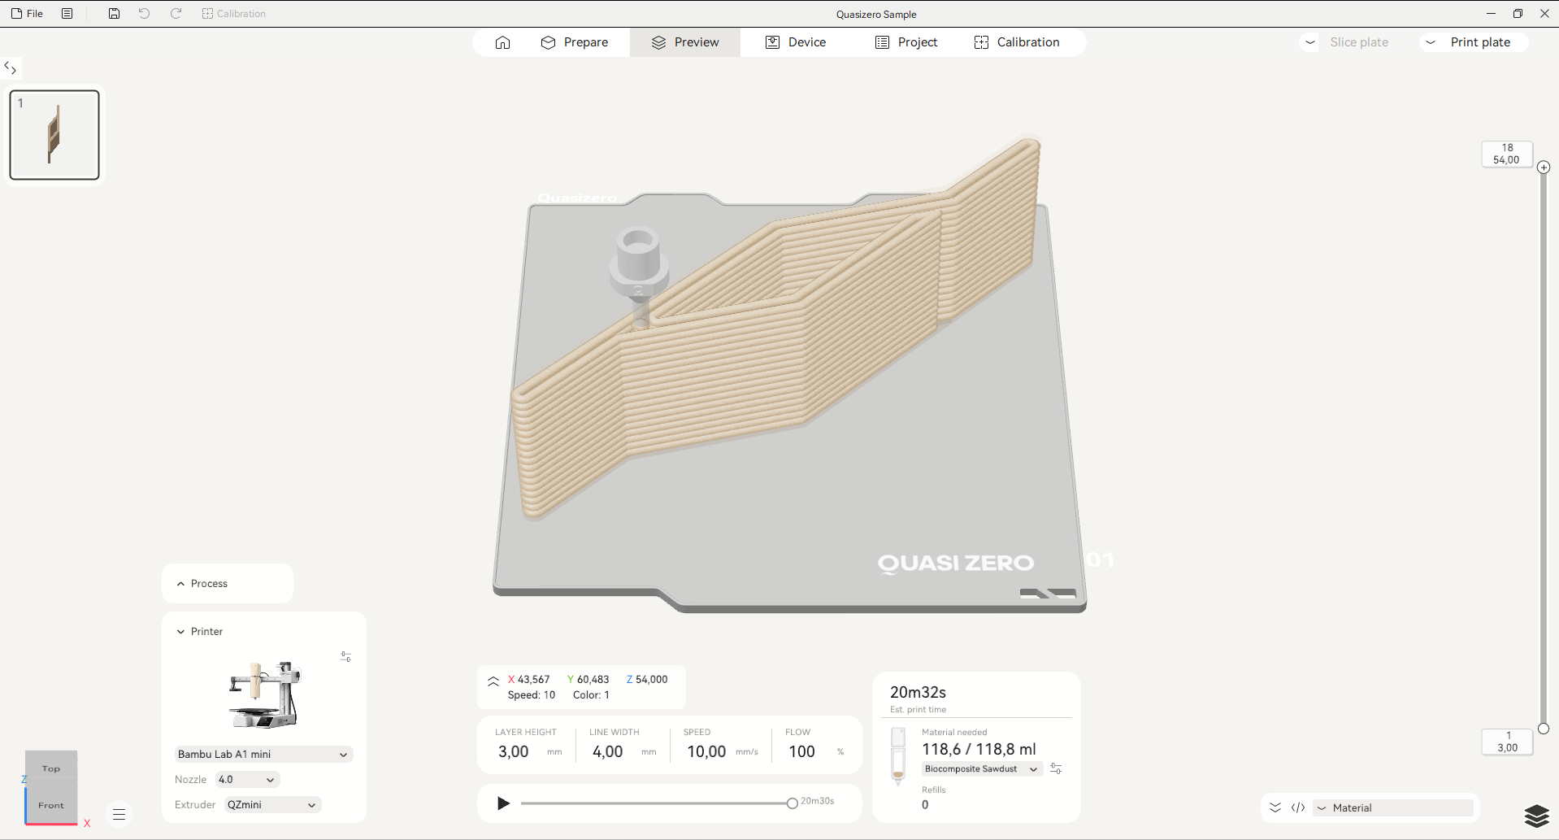Click the greyed Calibration toolbar button

[x=234, y=14]
